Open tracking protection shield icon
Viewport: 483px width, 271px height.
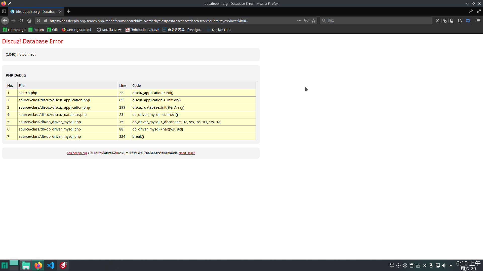[38, 21]
